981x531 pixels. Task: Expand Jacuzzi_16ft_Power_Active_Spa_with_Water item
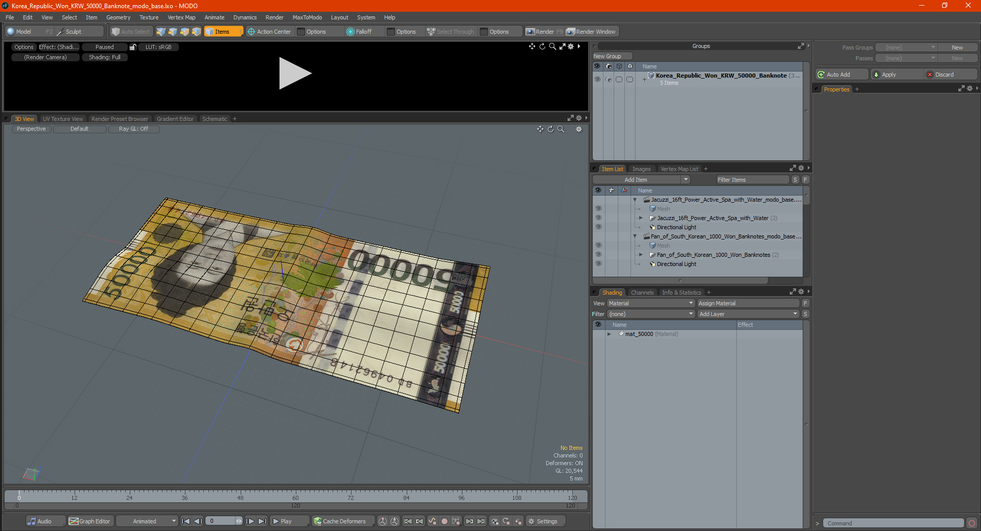[641, 218]
